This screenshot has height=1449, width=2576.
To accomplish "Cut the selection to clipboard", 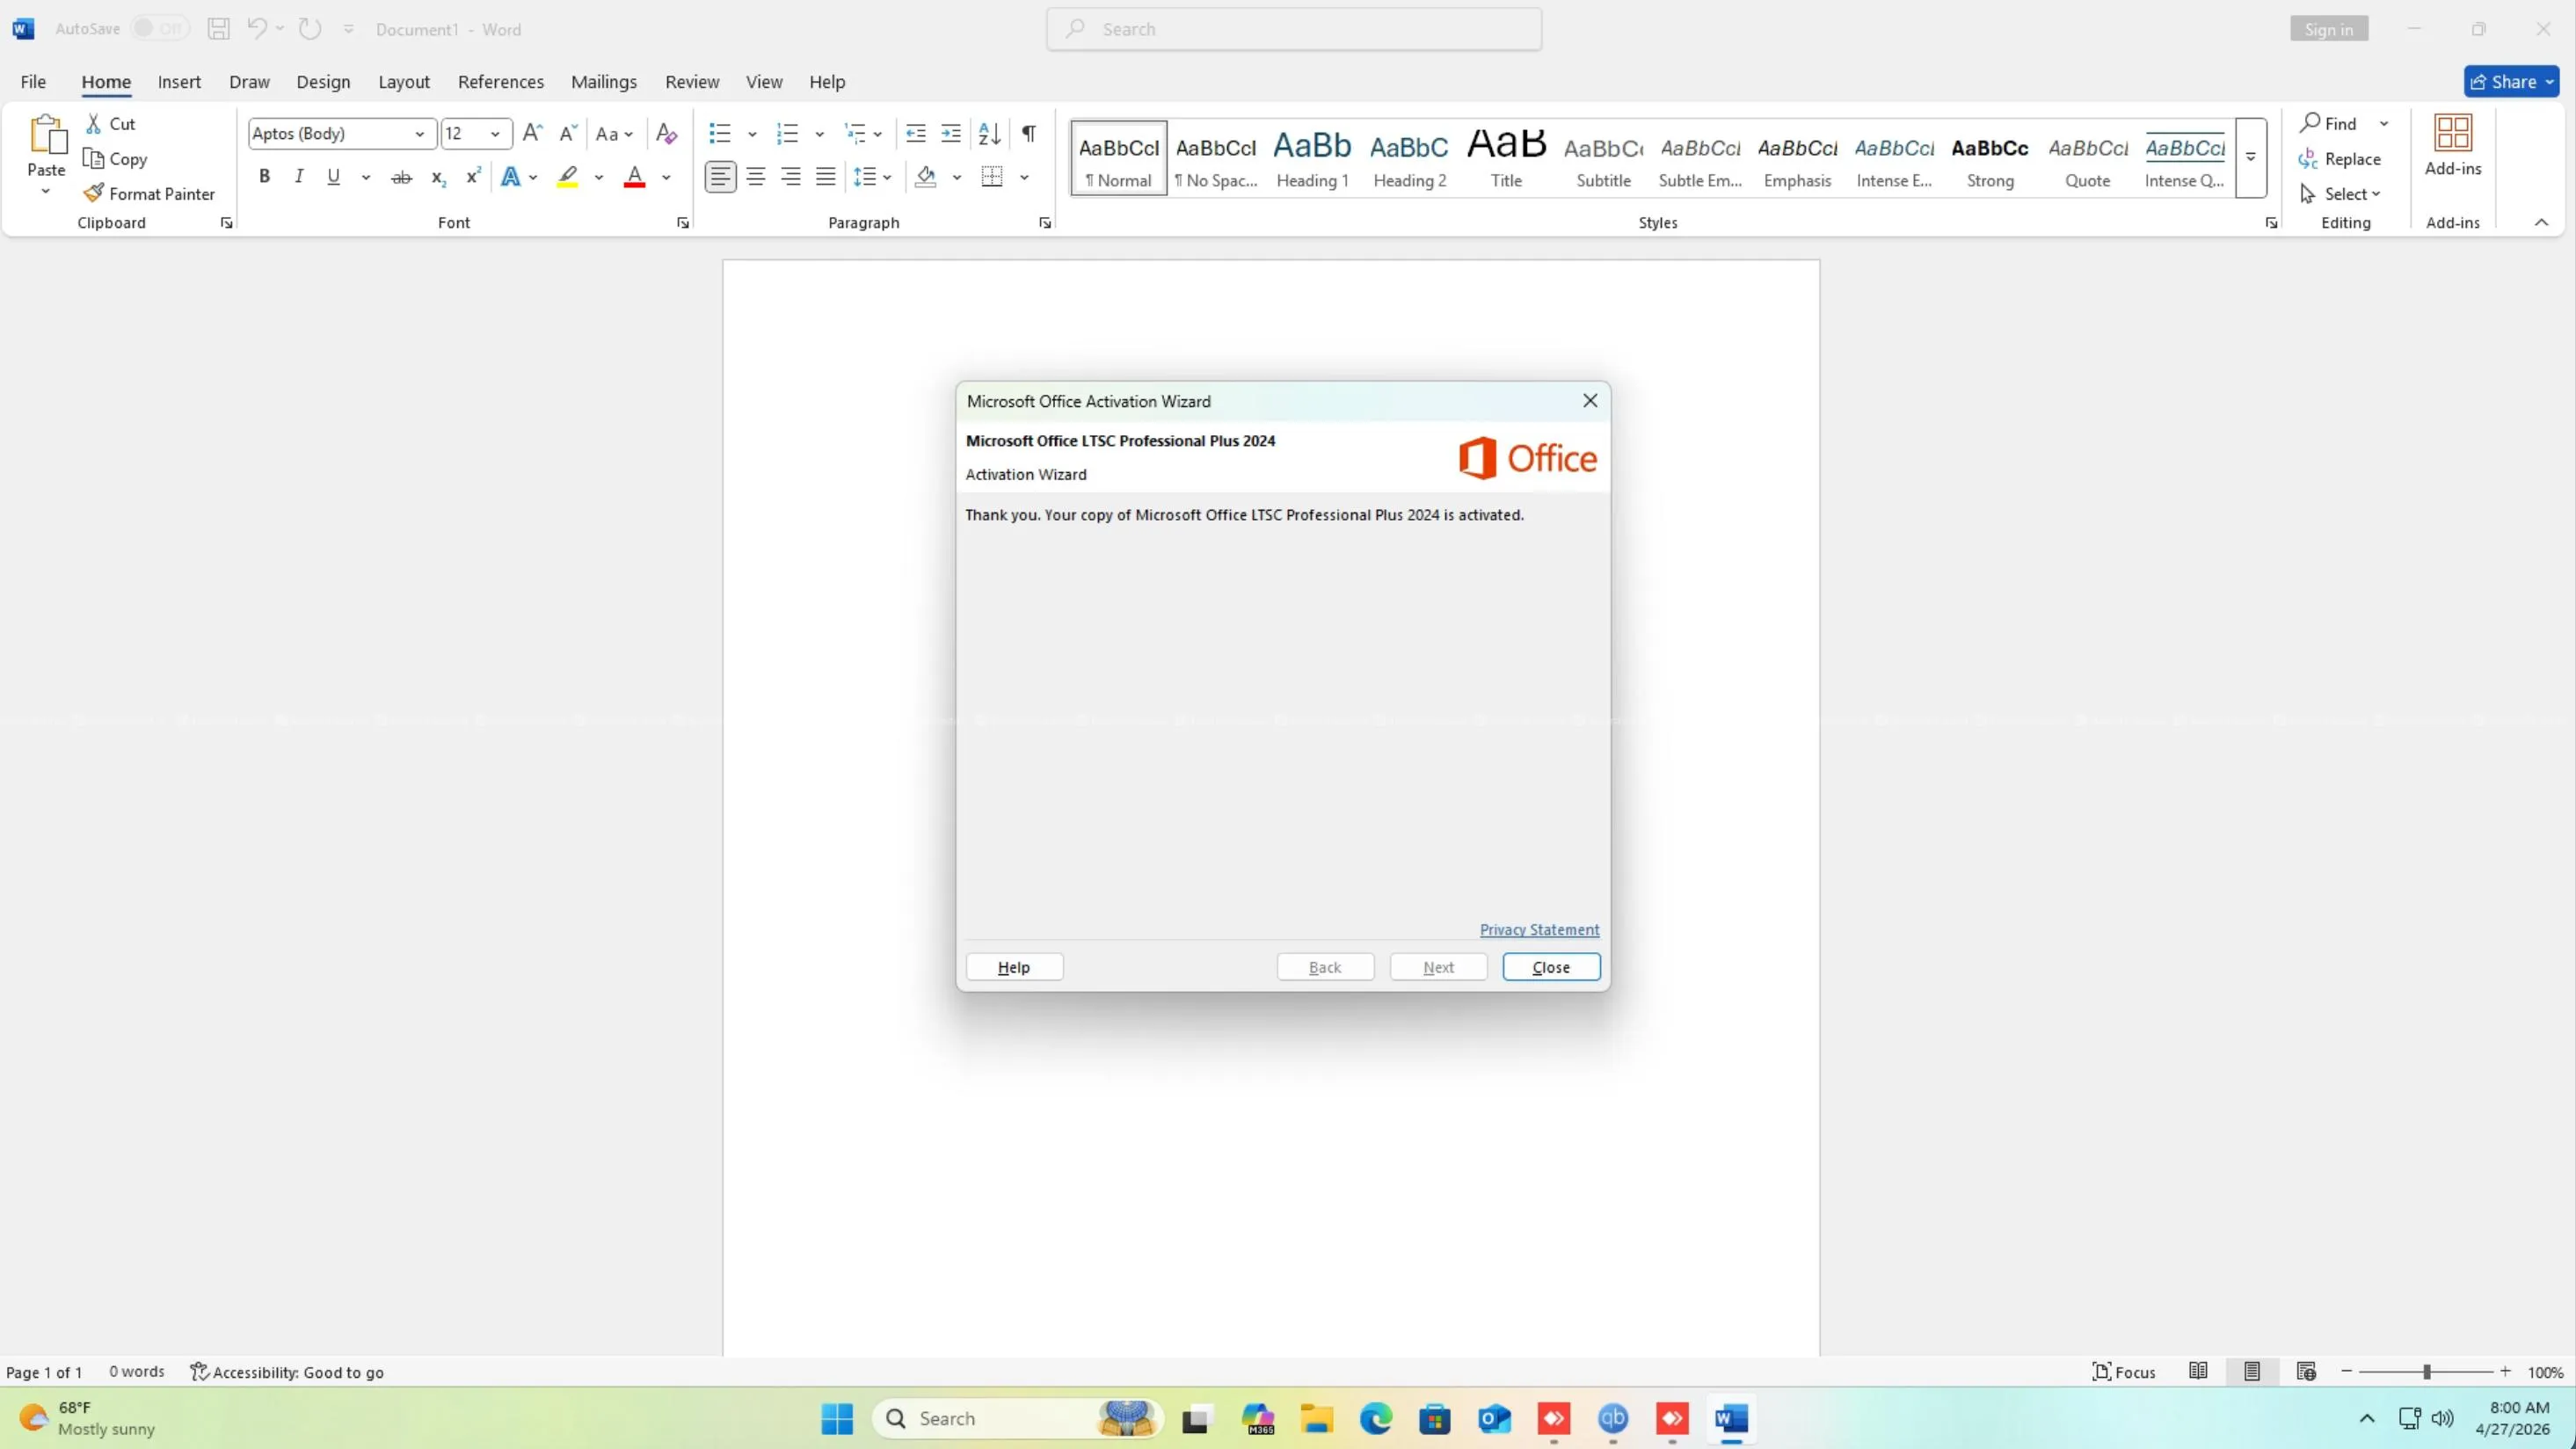I will pyautogui.click(x=110, y=124).
